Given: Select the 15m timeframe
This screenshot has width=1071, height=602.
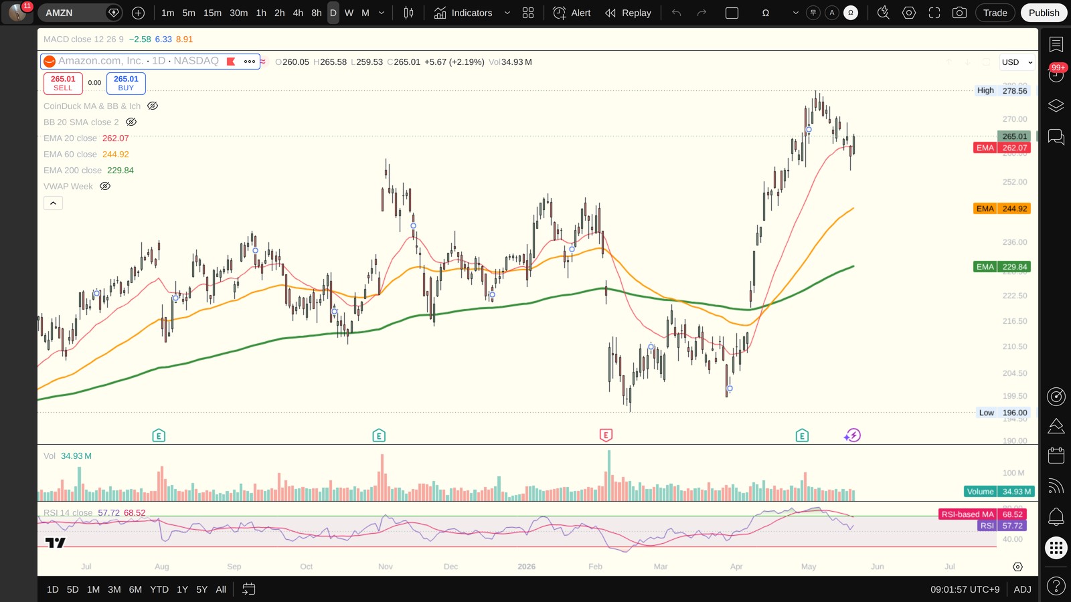Looking at the screenshot, I should (212, 13).
